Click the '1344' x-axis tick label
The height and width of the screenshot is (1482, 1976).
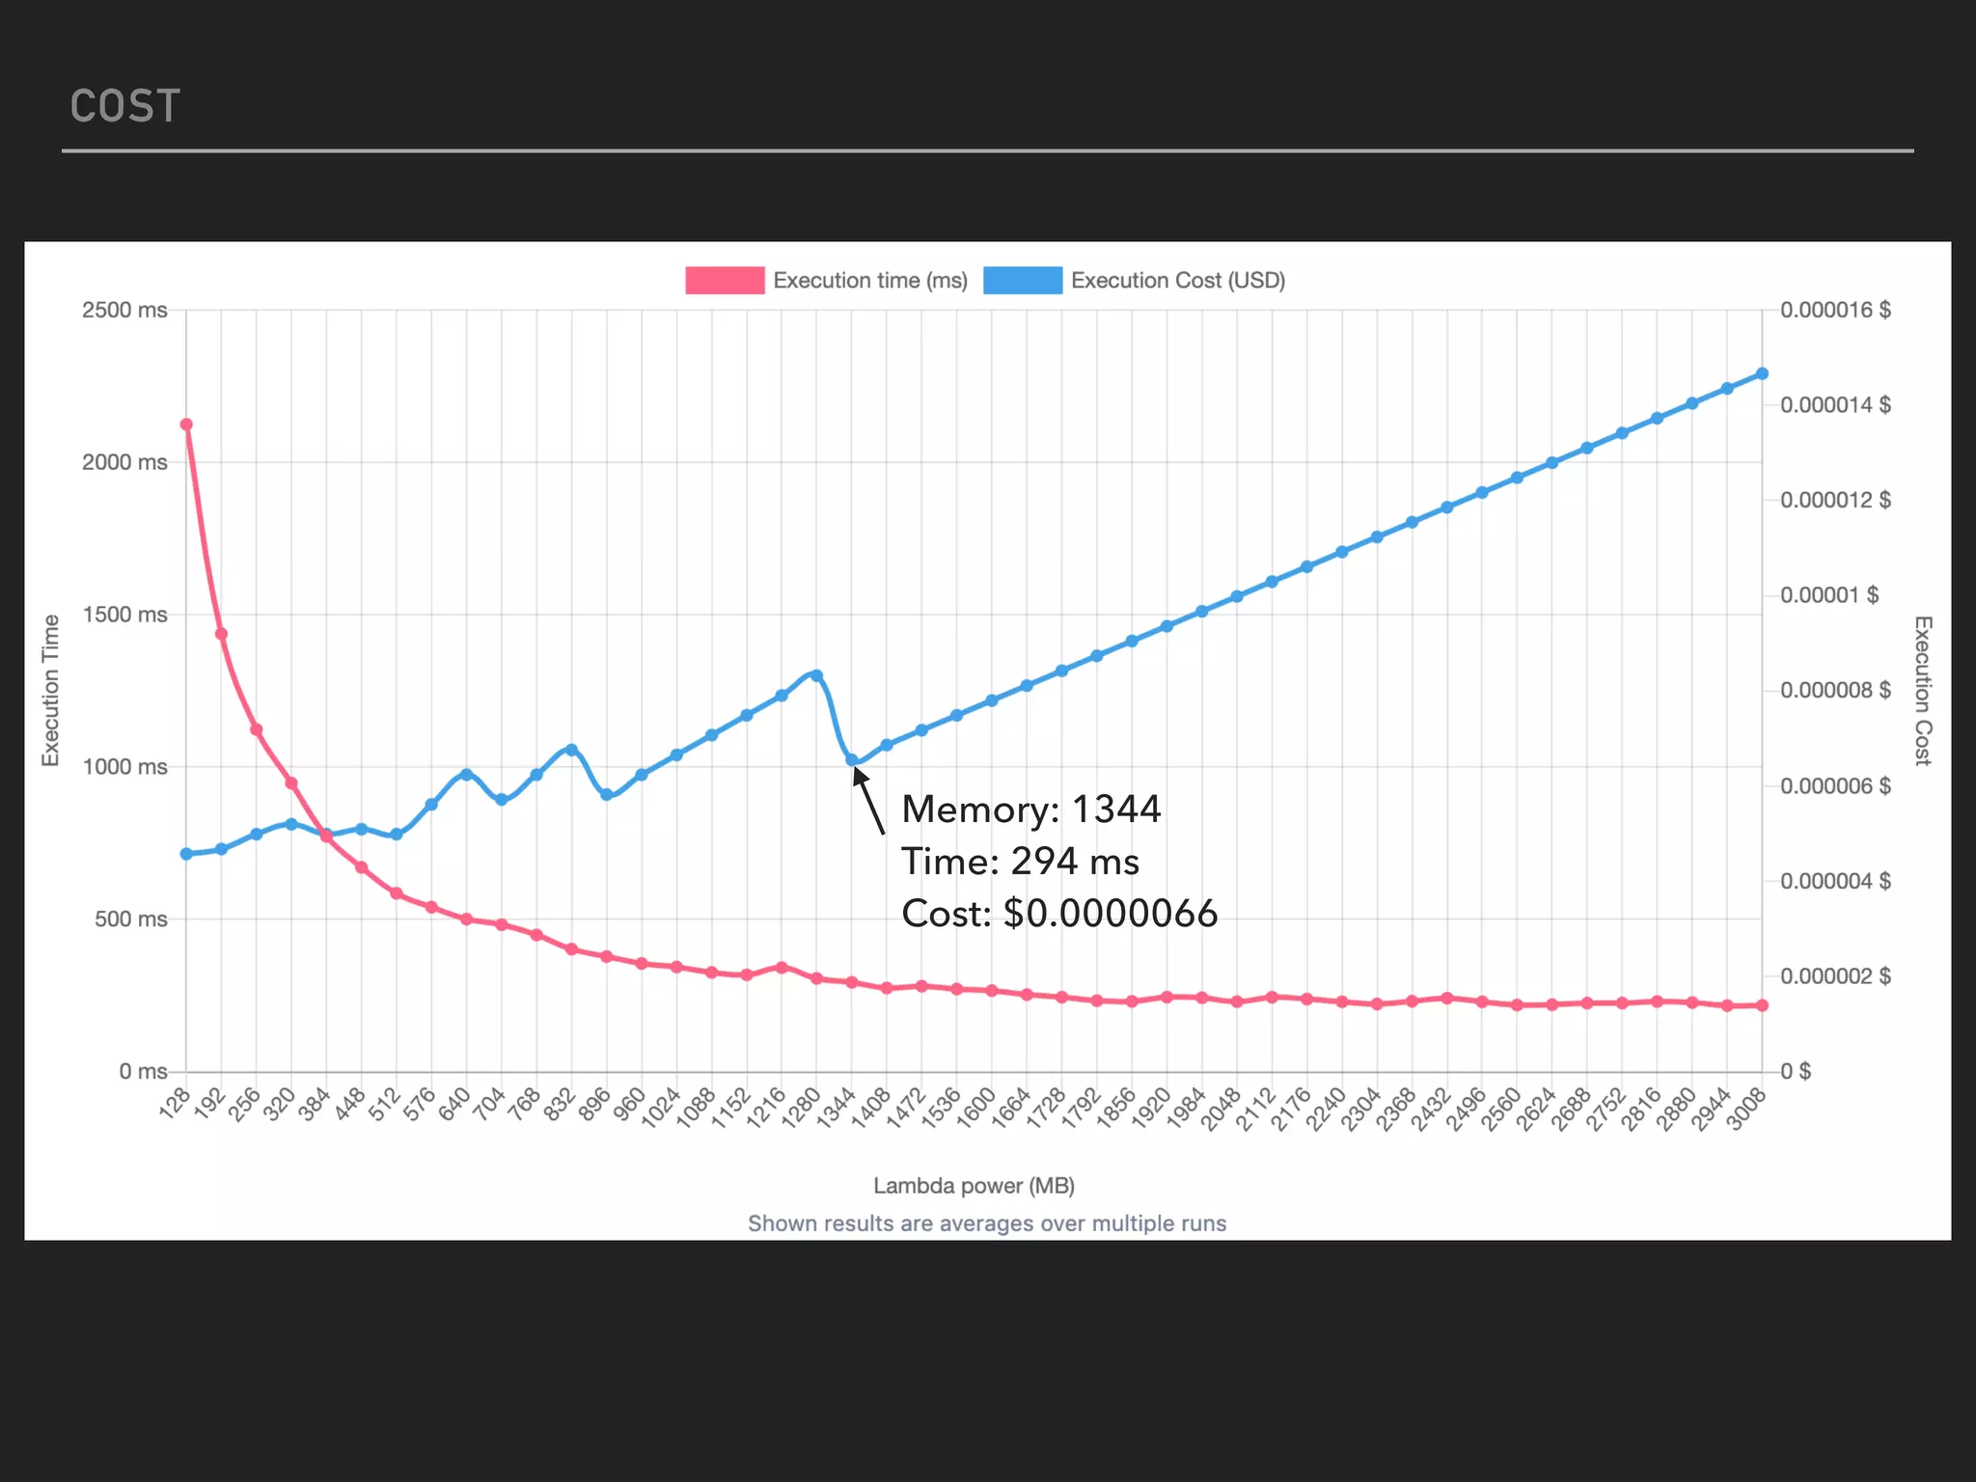coord(837,1107)
